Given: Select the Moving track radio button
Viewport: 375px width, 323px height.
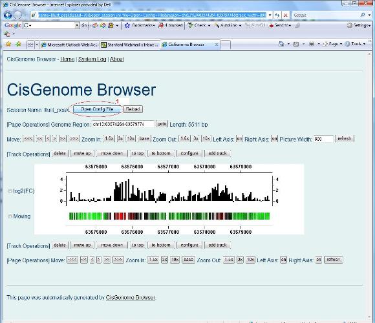Looking at the screenshot, I should pos(10,216).
